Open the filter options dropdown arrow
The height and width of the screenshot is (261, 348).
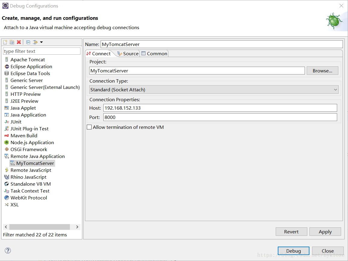click(41, 42)
